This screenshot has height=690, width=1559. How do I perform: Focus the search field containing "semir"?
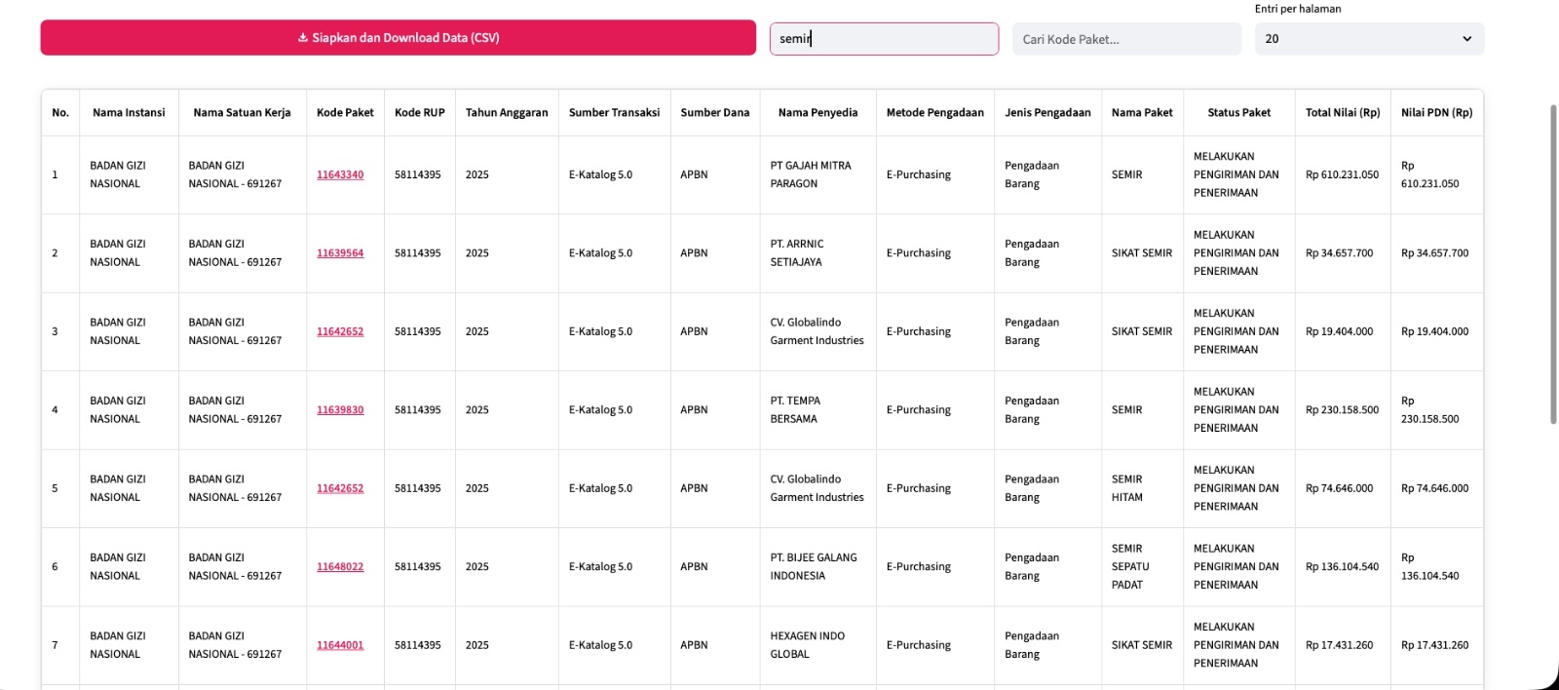click(x=883, y=39)
